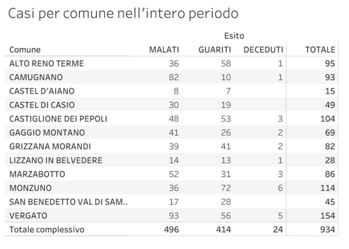Screen dimensions: 349x249
Task: Click the GAGGIO MONTANO row label
Action: 47,133
